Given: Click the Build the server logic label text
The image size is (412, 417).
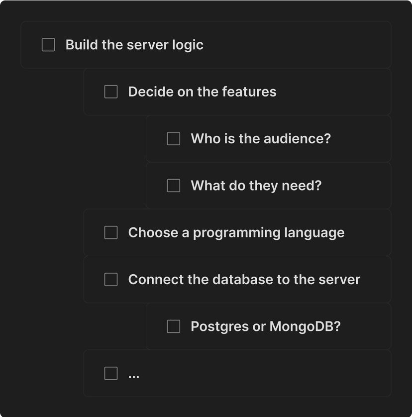Looking at the screenshot, I should [134, 44].
